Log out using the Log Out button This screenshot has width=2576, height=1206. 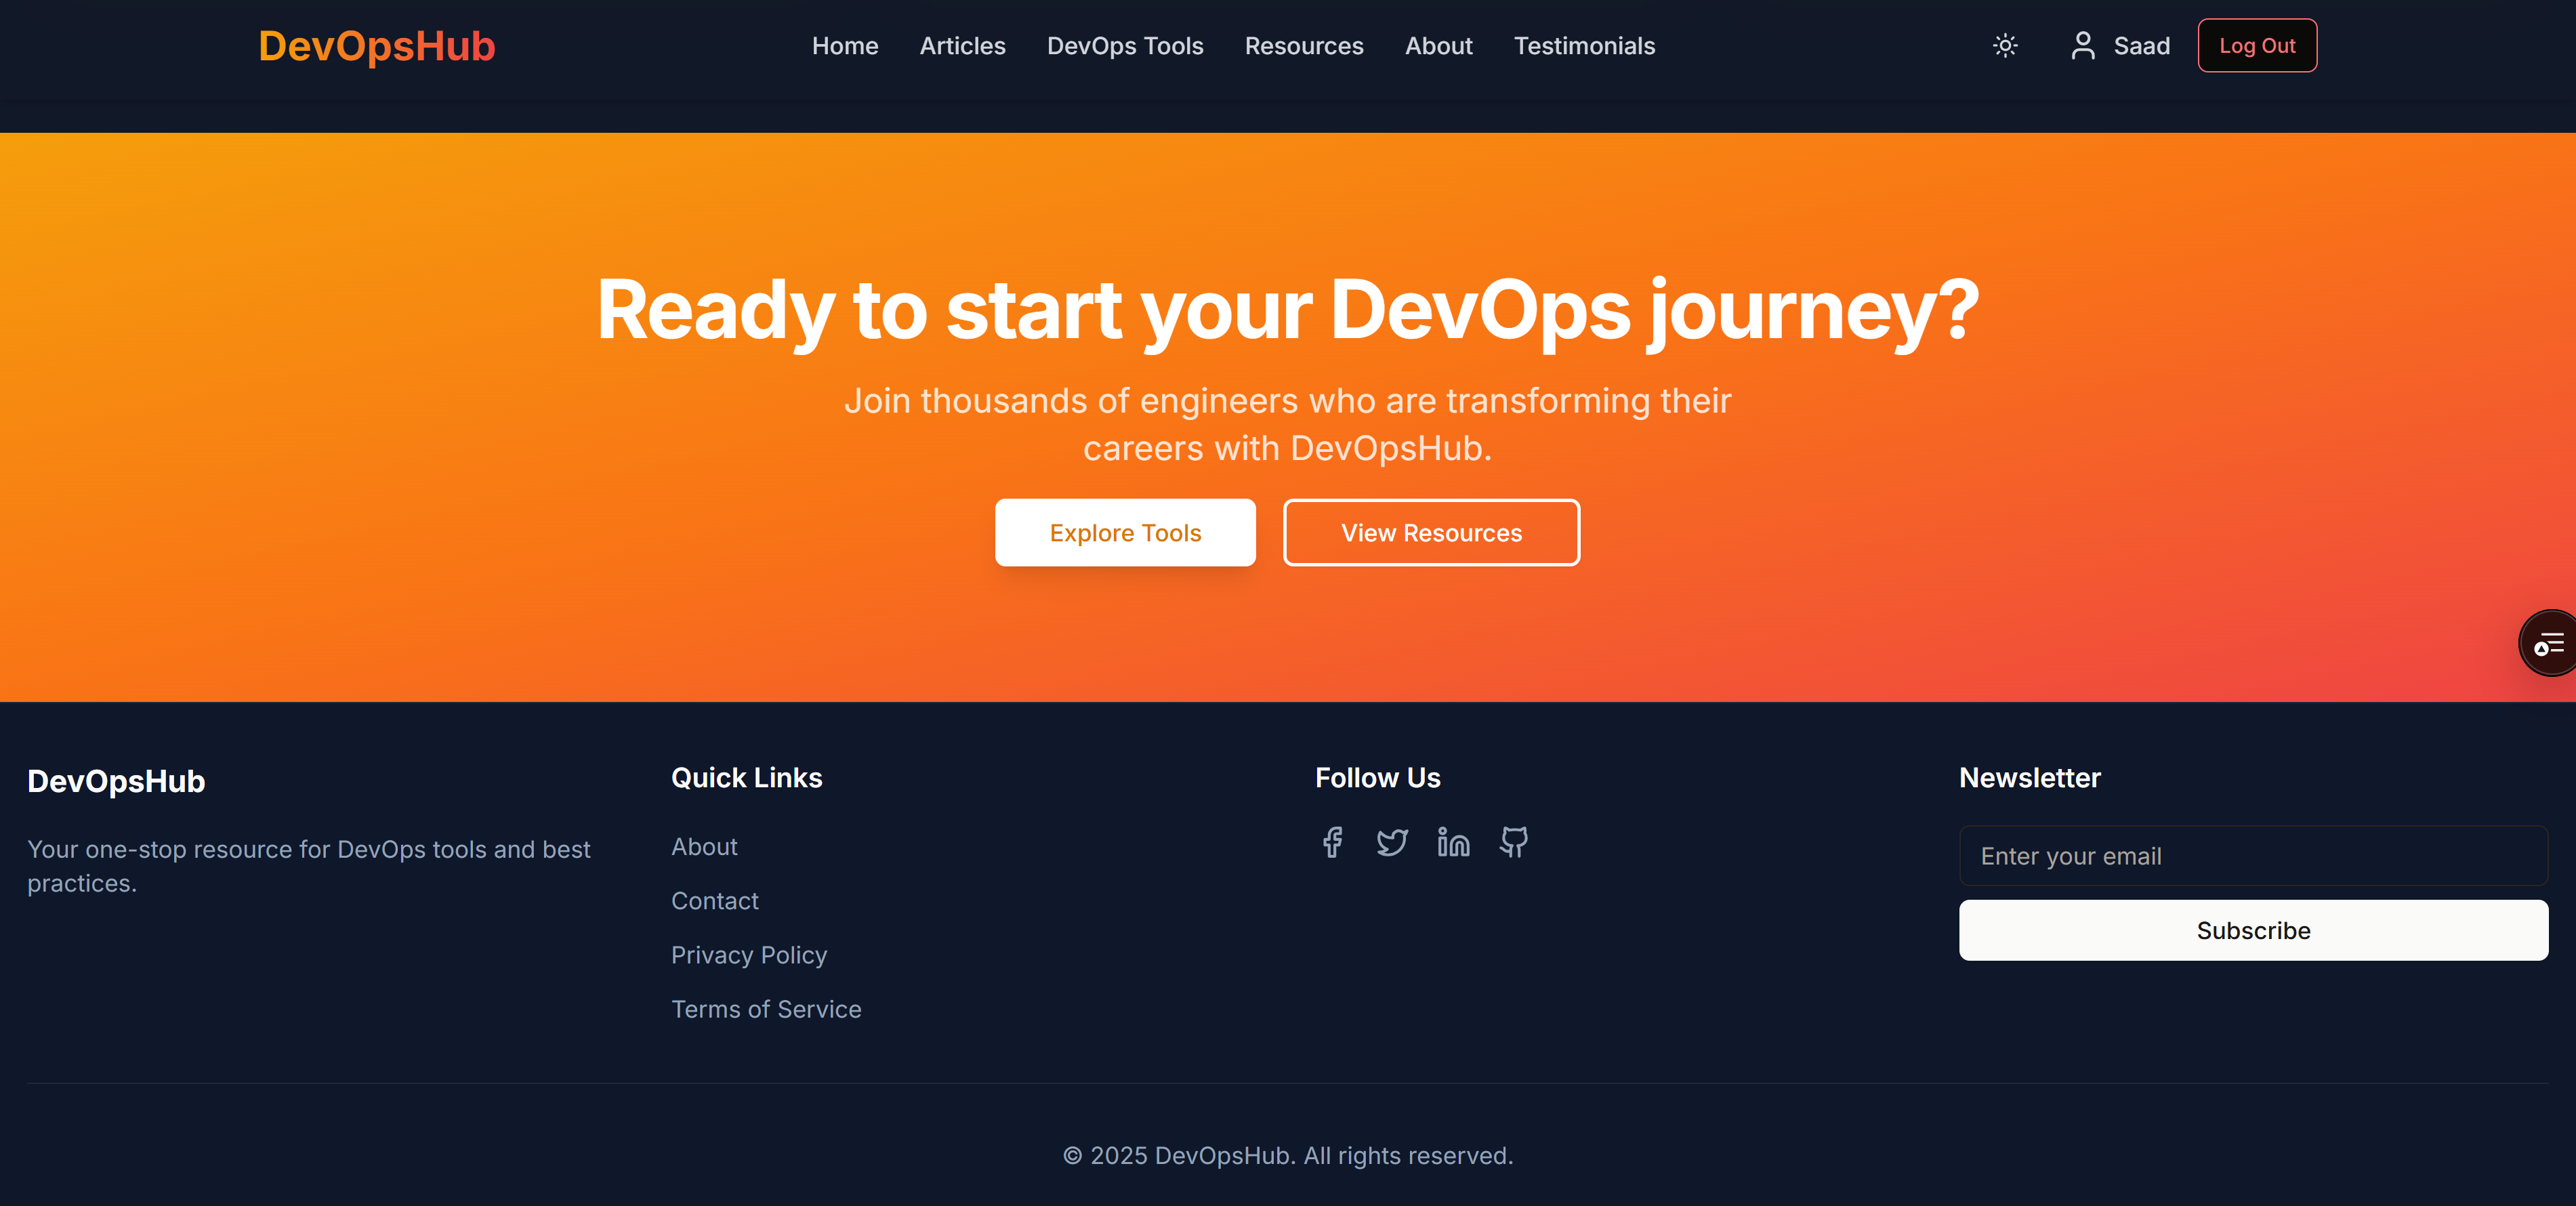coord(2257,45)
